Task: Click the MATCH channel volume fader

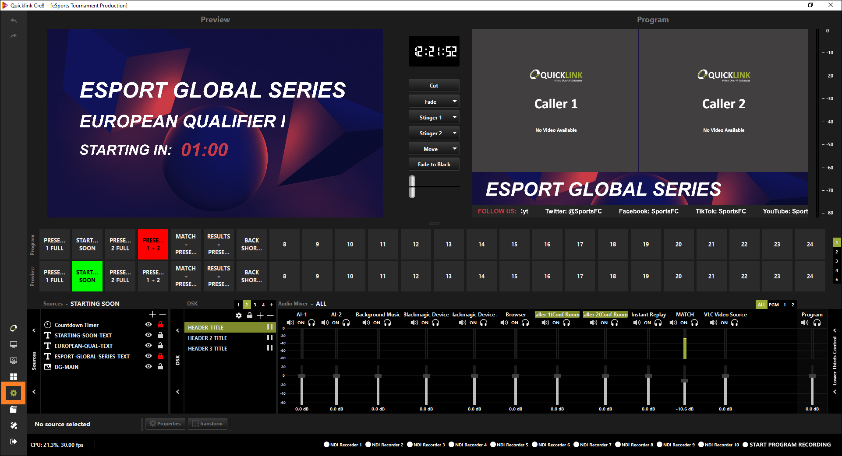Action: [x=685, y=381]
